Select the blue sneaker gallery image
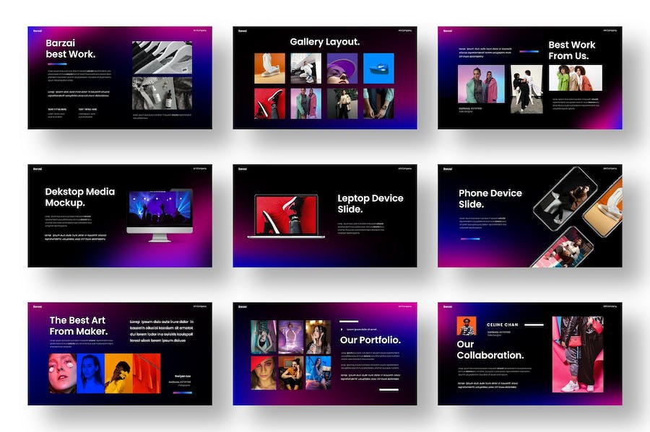Screen dimensions: 650x432 (x=378, y=69)
